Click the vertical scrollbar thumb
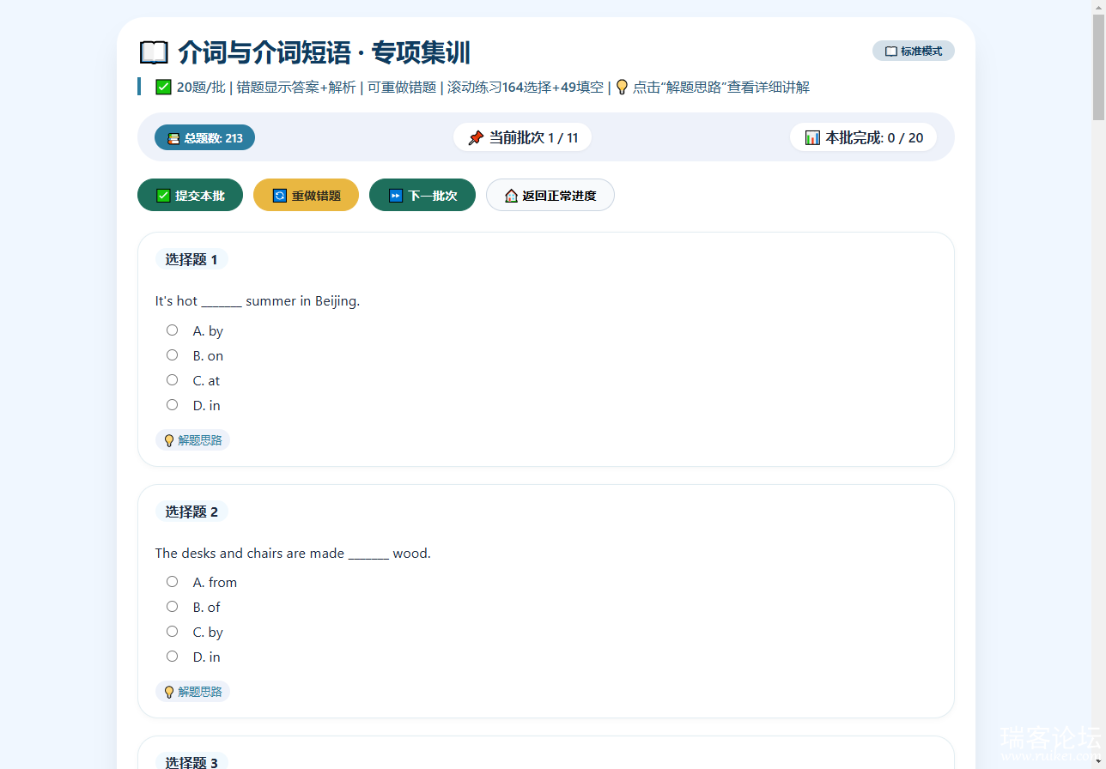 pyautogui.click(x=1098, y=67)
